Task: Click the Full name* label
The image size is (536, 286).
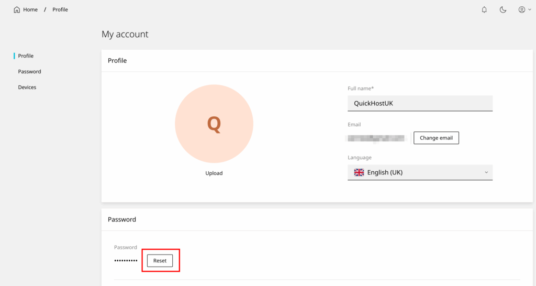Action: click(x=361, y=89)
